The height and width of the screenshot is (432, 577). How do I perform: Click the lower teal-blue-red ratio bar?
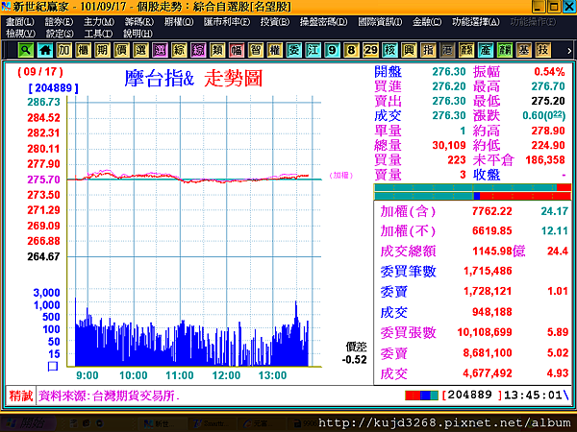(472, 196)
